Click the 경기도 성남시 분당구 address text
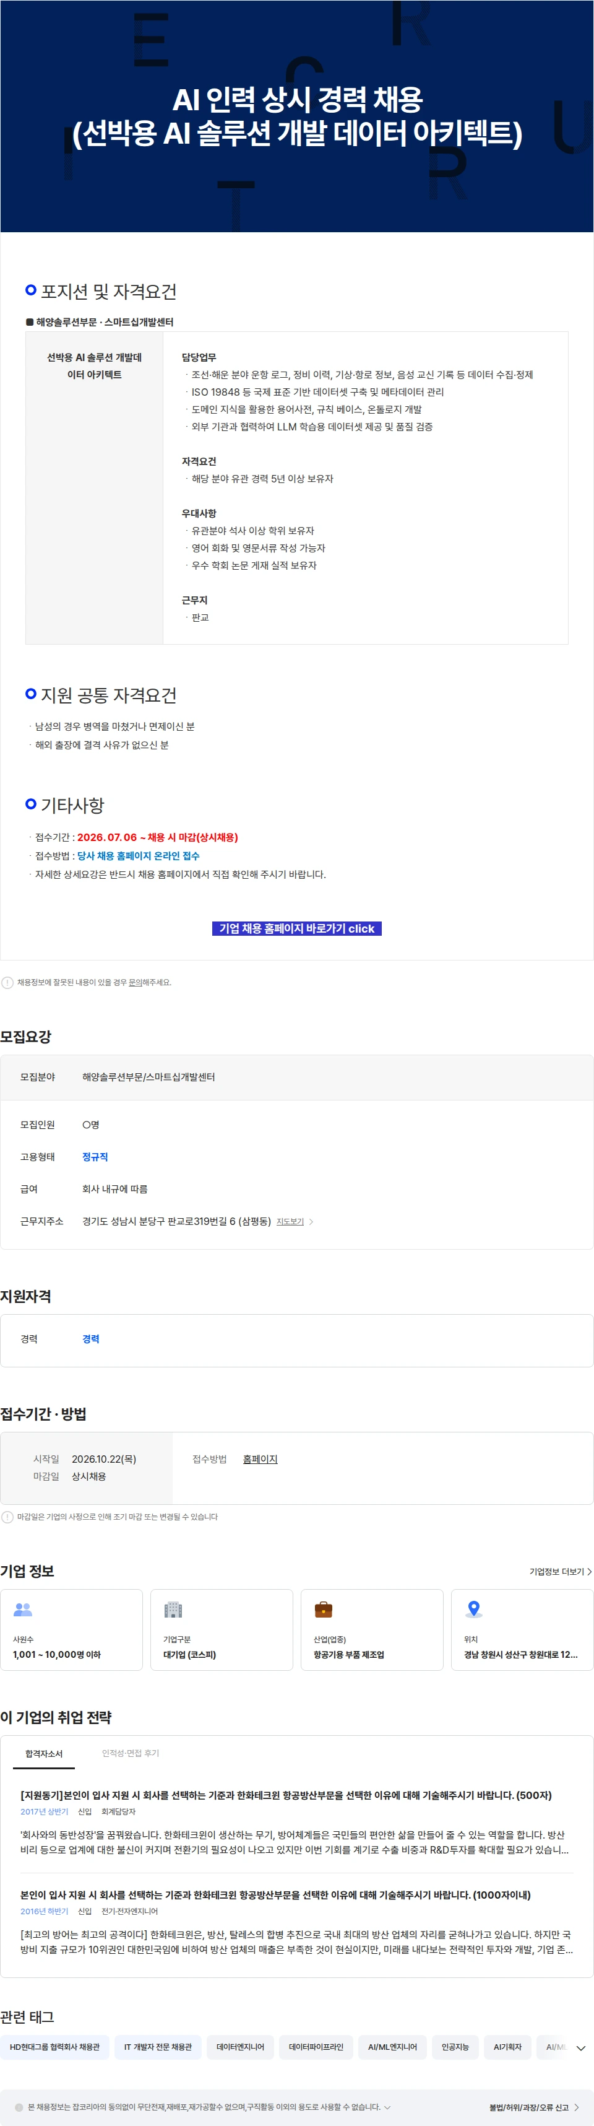The width and height of the screenshot is (594, 2126). pos(176,1221)
